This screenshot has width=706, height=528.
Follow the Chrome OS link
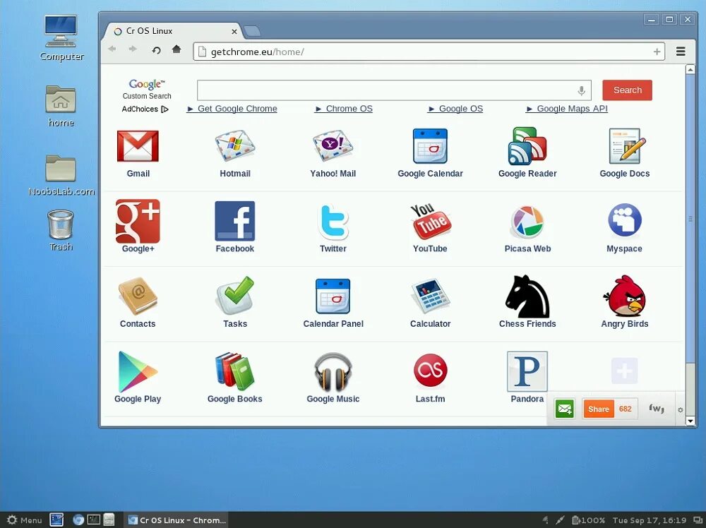344,109
